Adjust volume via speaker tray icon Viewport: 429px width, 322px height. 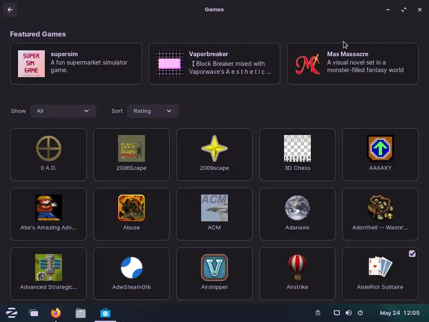pos(349,313)
